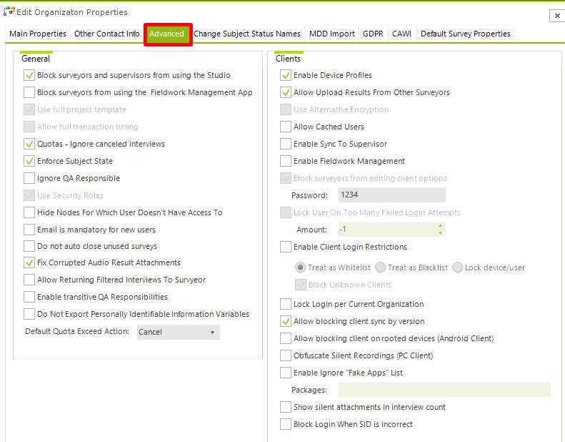Check Enable Client Login Restrictions
Image resolution: width=565 pixels, height=442 pixels.
coord(286,247)
